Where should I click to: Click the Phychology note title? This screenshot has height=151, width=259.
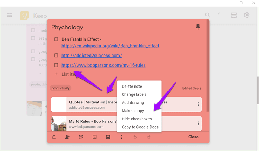click(x=67, y=27)
